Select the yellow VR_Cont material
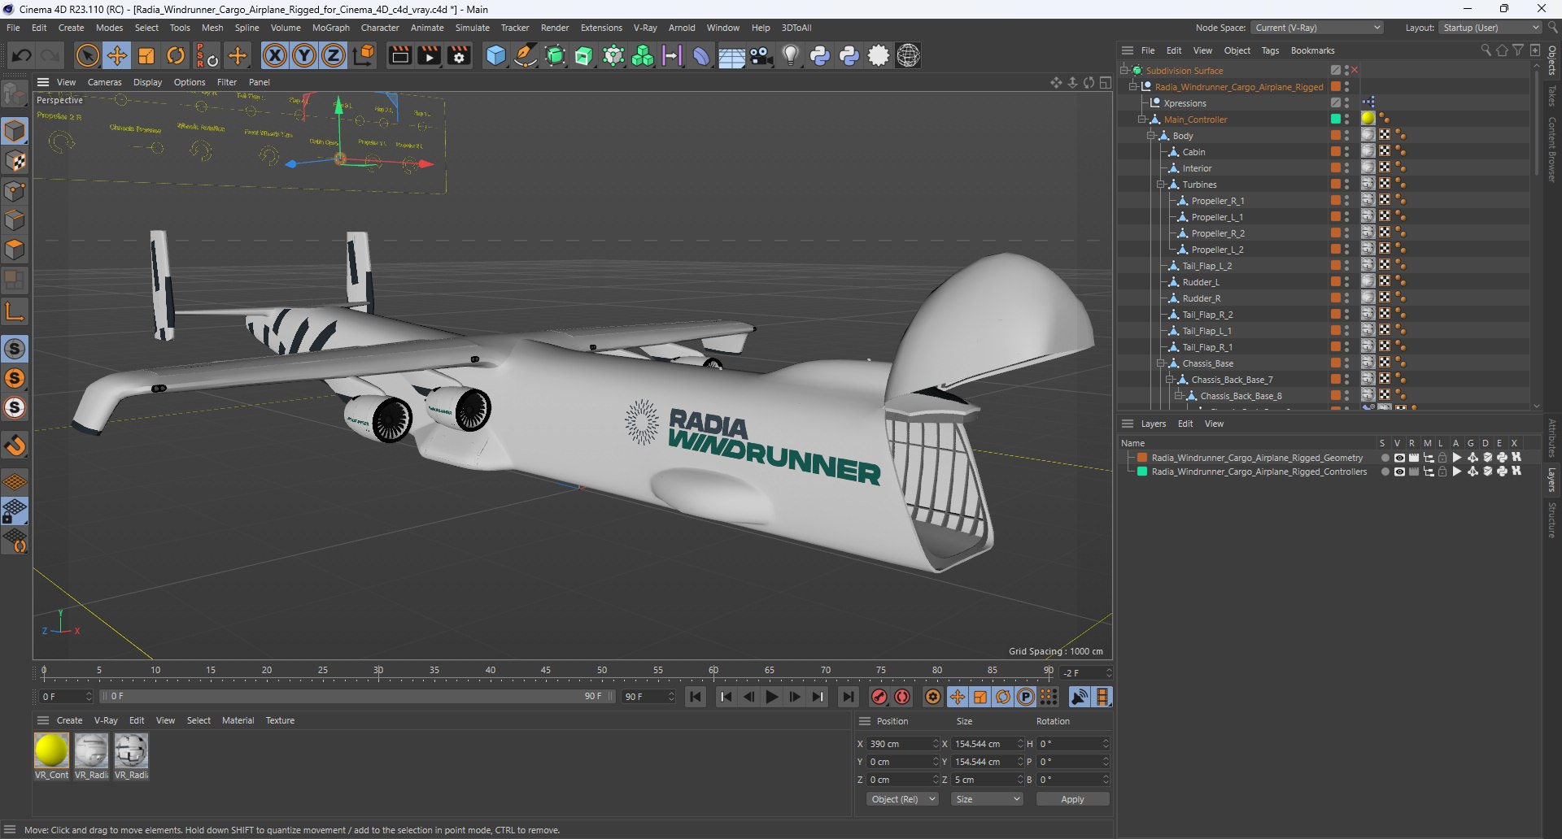The width and height of the screenshot is (1562, 839). 51,750
